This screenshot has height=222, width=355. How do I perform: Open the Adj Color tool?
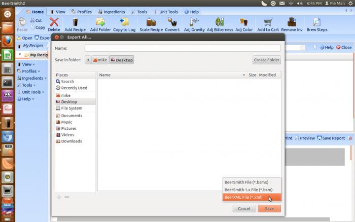(244, 24)
